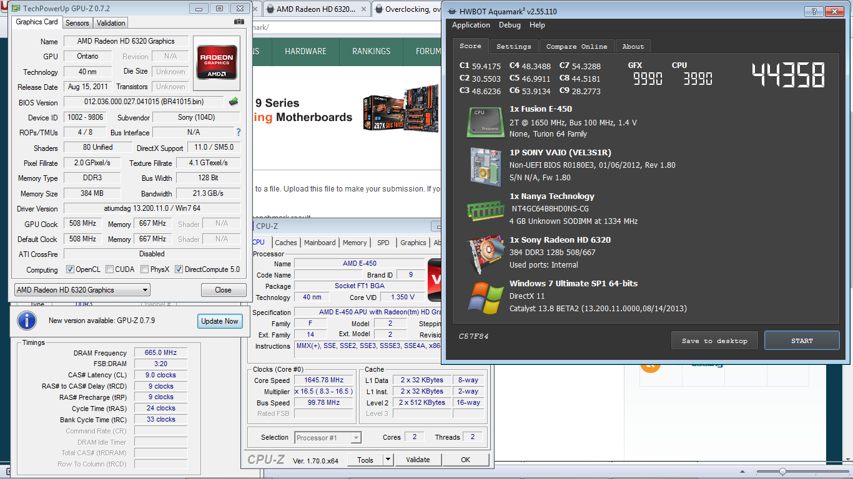Viewport: 853px width, 479px height.
Task: Close the AMD Radeon HD 6320 browser tab
Action: tap(362, 9)
